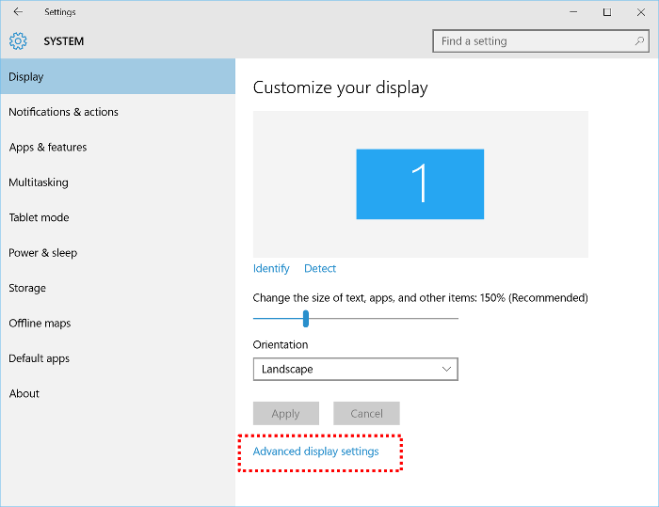Screen dimensions: 659x507
Task: Click the Identify link
Action: coord(271,268)
